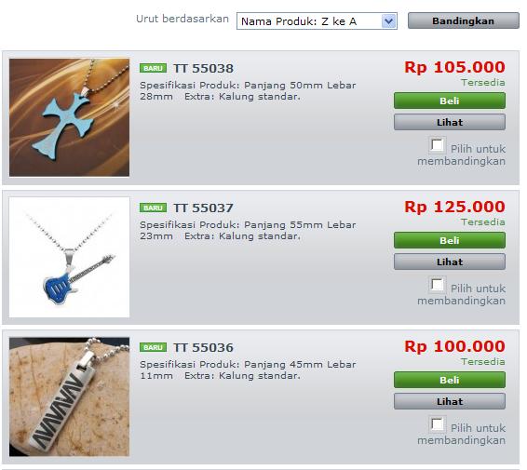Click the BARU badge beside TT 55036
The width and height of the screenshot is (527, 470).
153,347
